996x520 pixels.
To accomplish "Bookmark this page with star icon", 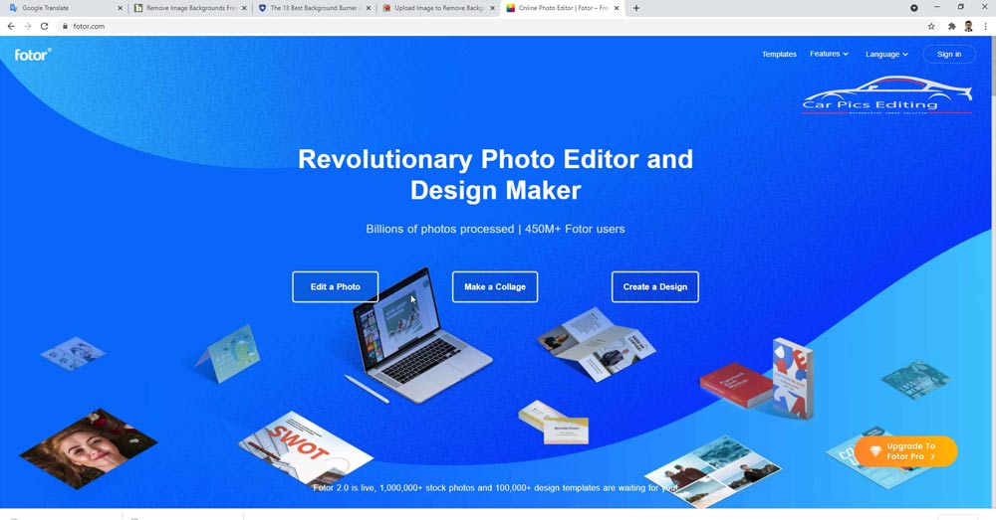I will tap(931, 26).
